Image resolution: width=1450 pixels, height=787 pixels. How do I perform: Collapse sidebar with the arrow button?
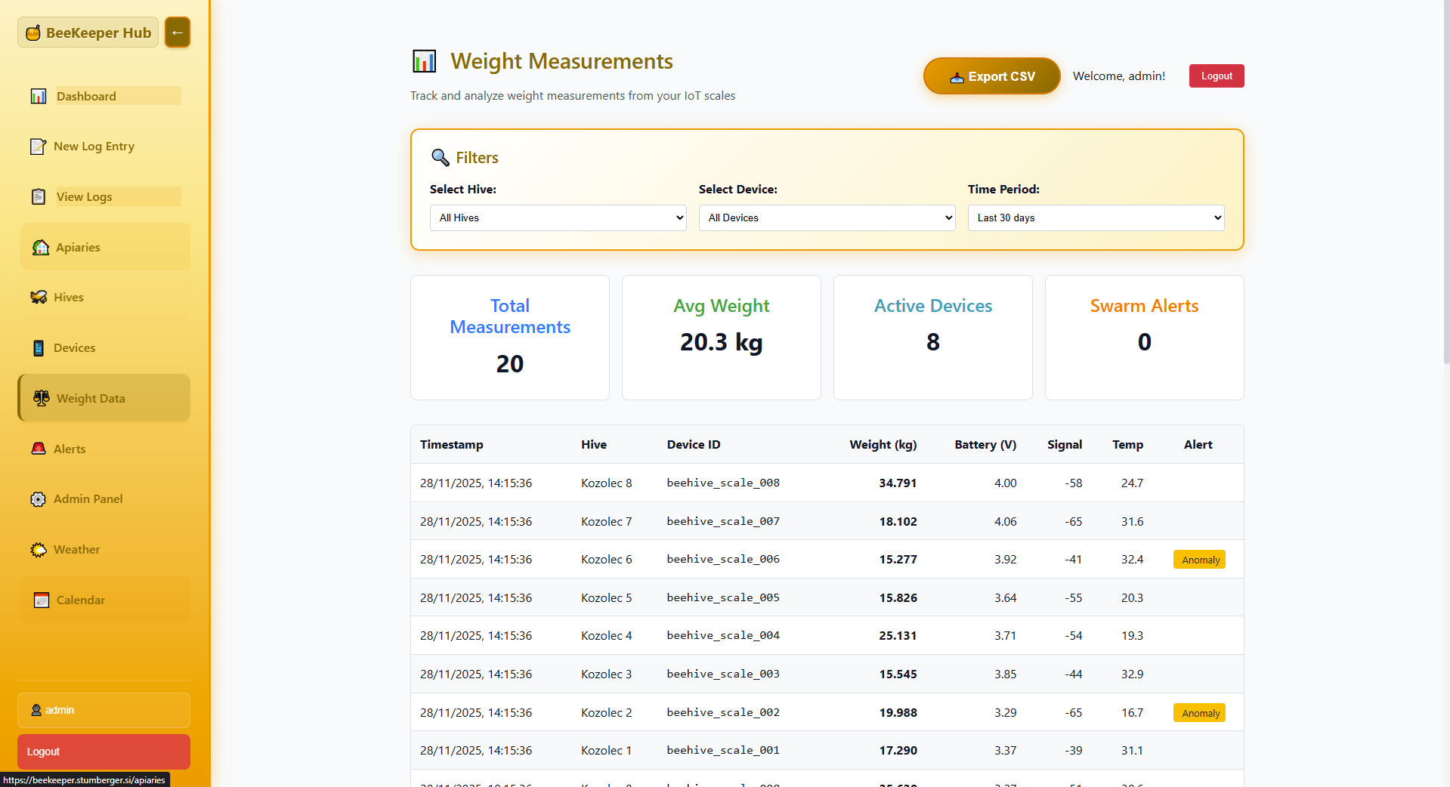coord(178,32)
